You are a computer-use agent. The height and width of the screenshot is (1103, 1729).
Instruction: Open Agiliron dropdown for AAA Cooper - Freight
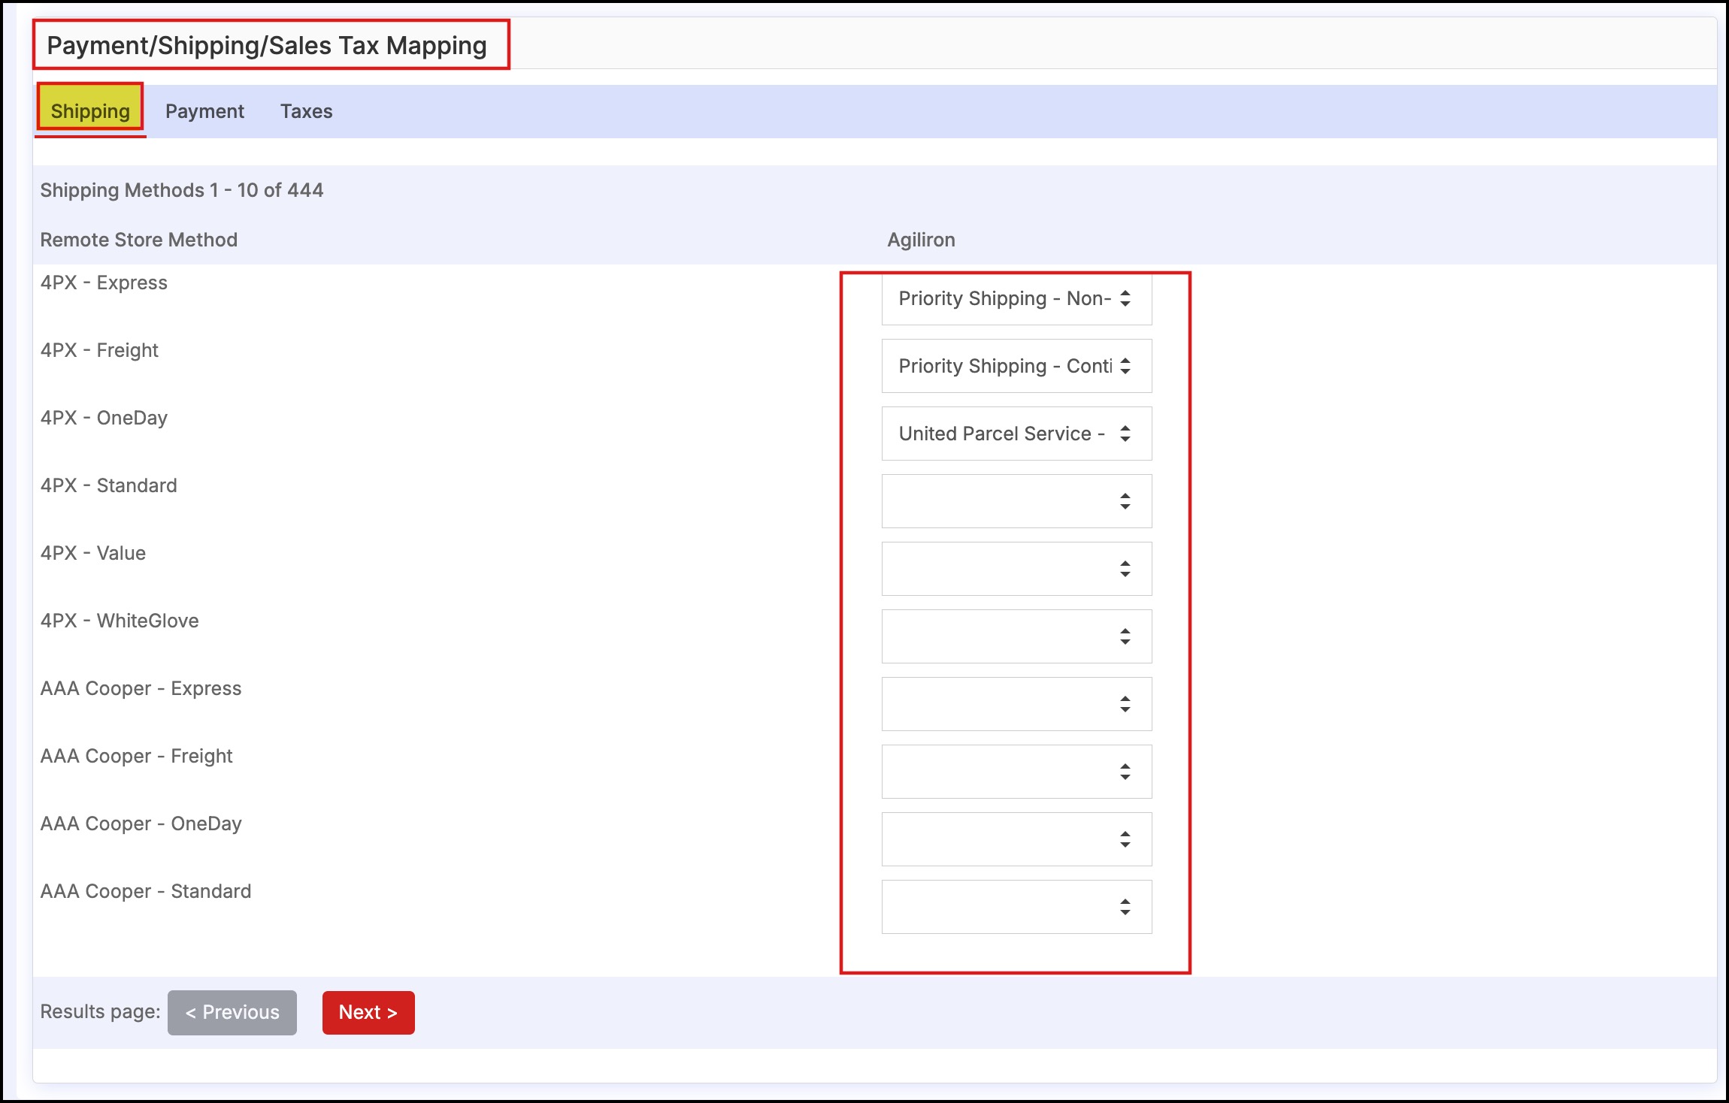point(1016,772)
